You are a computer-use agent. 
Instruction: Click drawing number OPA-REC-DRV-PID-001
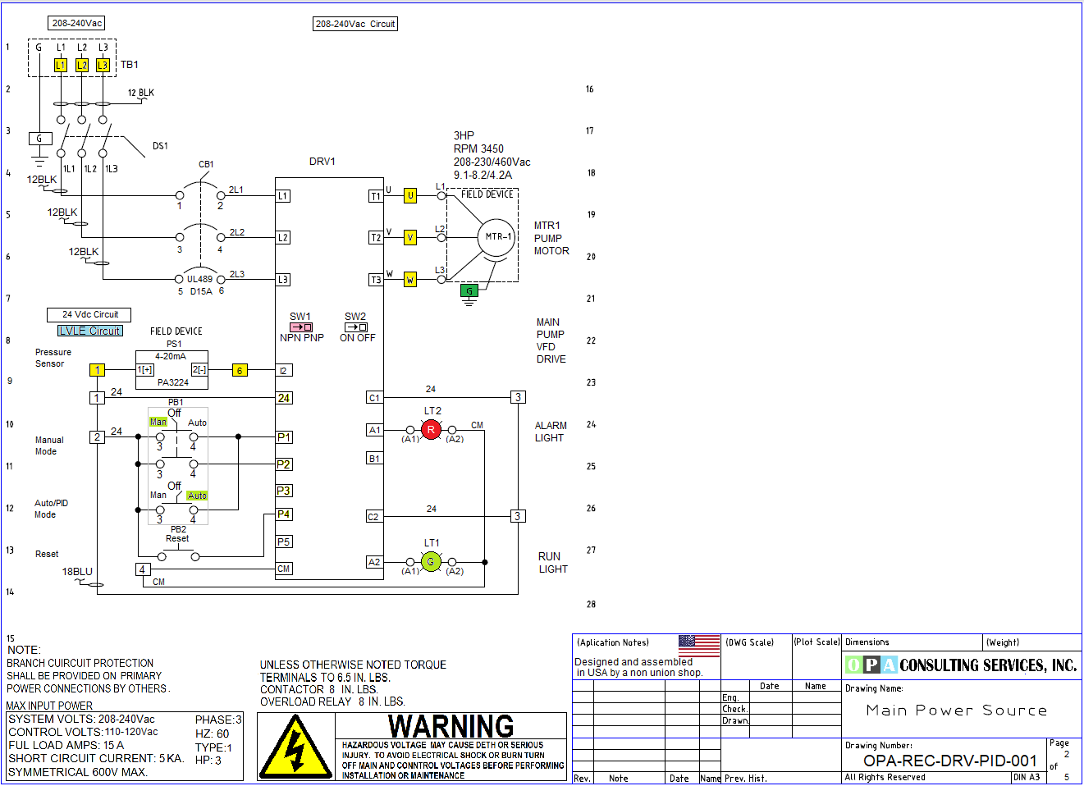949,761
